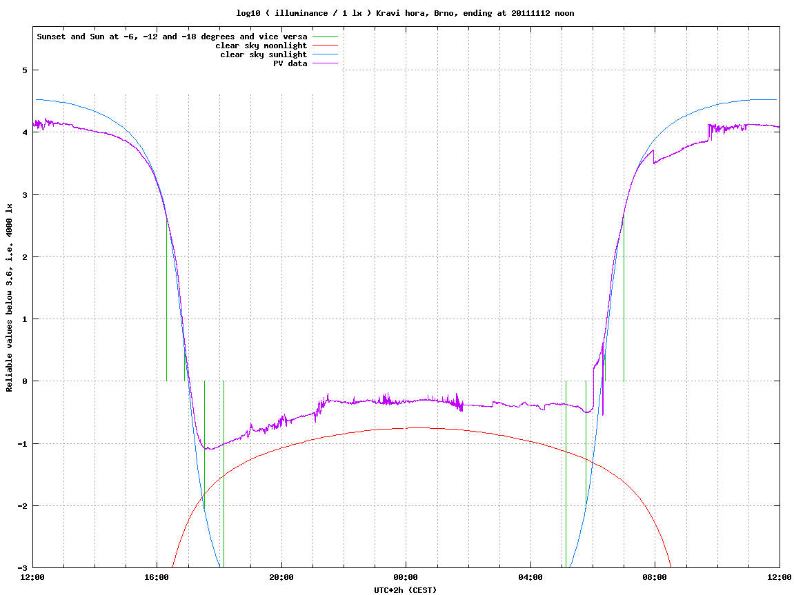Click y-axis tick label 2
Screen dimensions: 794x595
point(24,257)
